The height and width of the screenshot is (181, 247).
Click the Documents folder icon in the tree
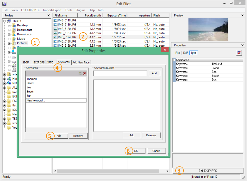[14, 30]
